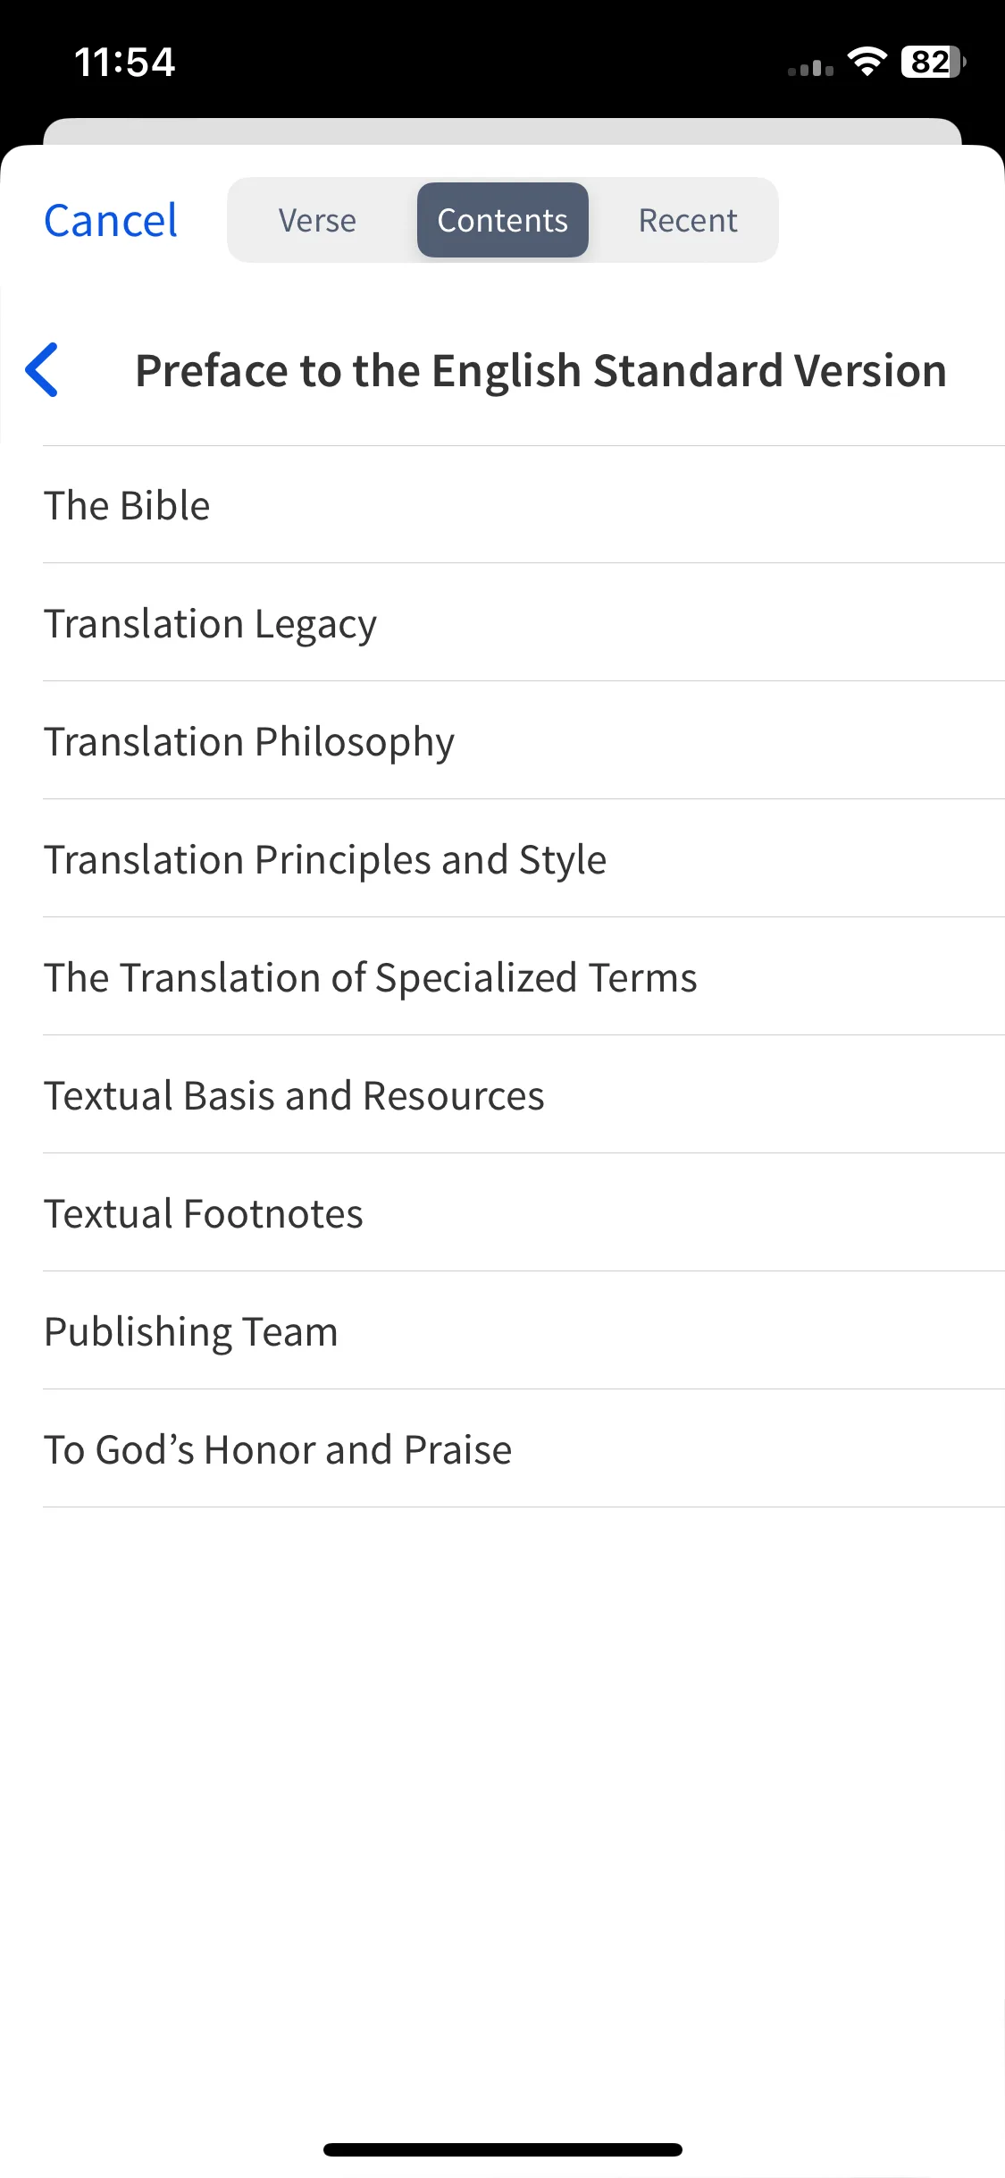Tap the Preface to the English Standard Version heading
The height and width of the screenshot is (2178, 1005).
pos(540,370)
